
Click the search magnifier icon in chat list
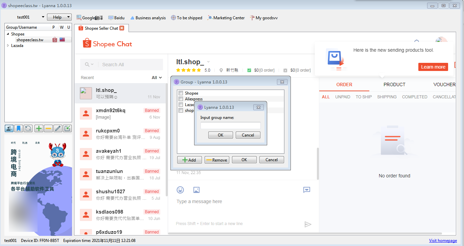[87, 65]
